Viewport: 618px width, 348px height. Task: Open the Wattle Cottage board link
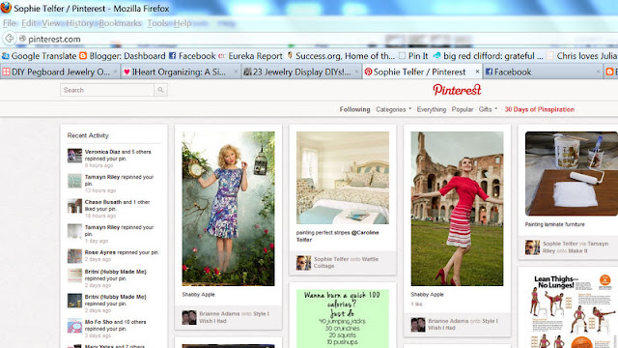click(x=346, y=262)
